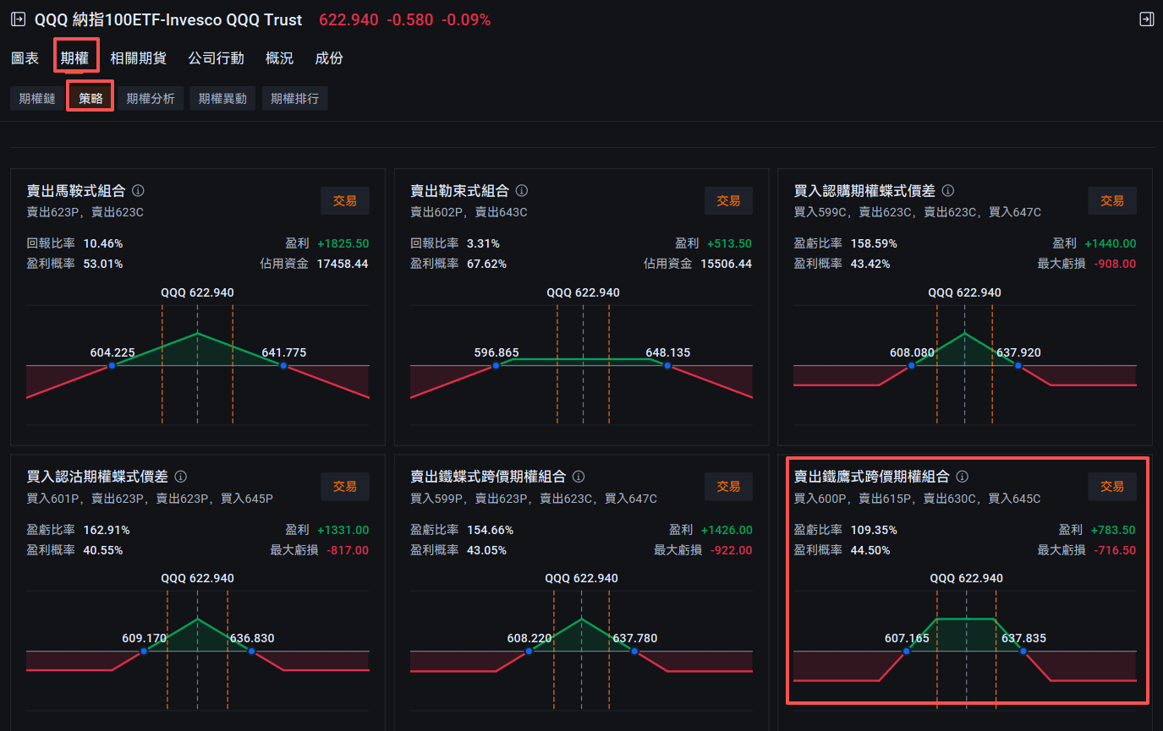1163x731 pixels.
Task: Click the 賣出馬鞍式組合 strategy title
Action: coord(76,191)
